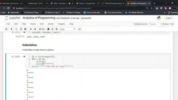The image size is (178, 100).
Task: Open the Apps shortcut in bookmarks bar
Action: (3, 12)
